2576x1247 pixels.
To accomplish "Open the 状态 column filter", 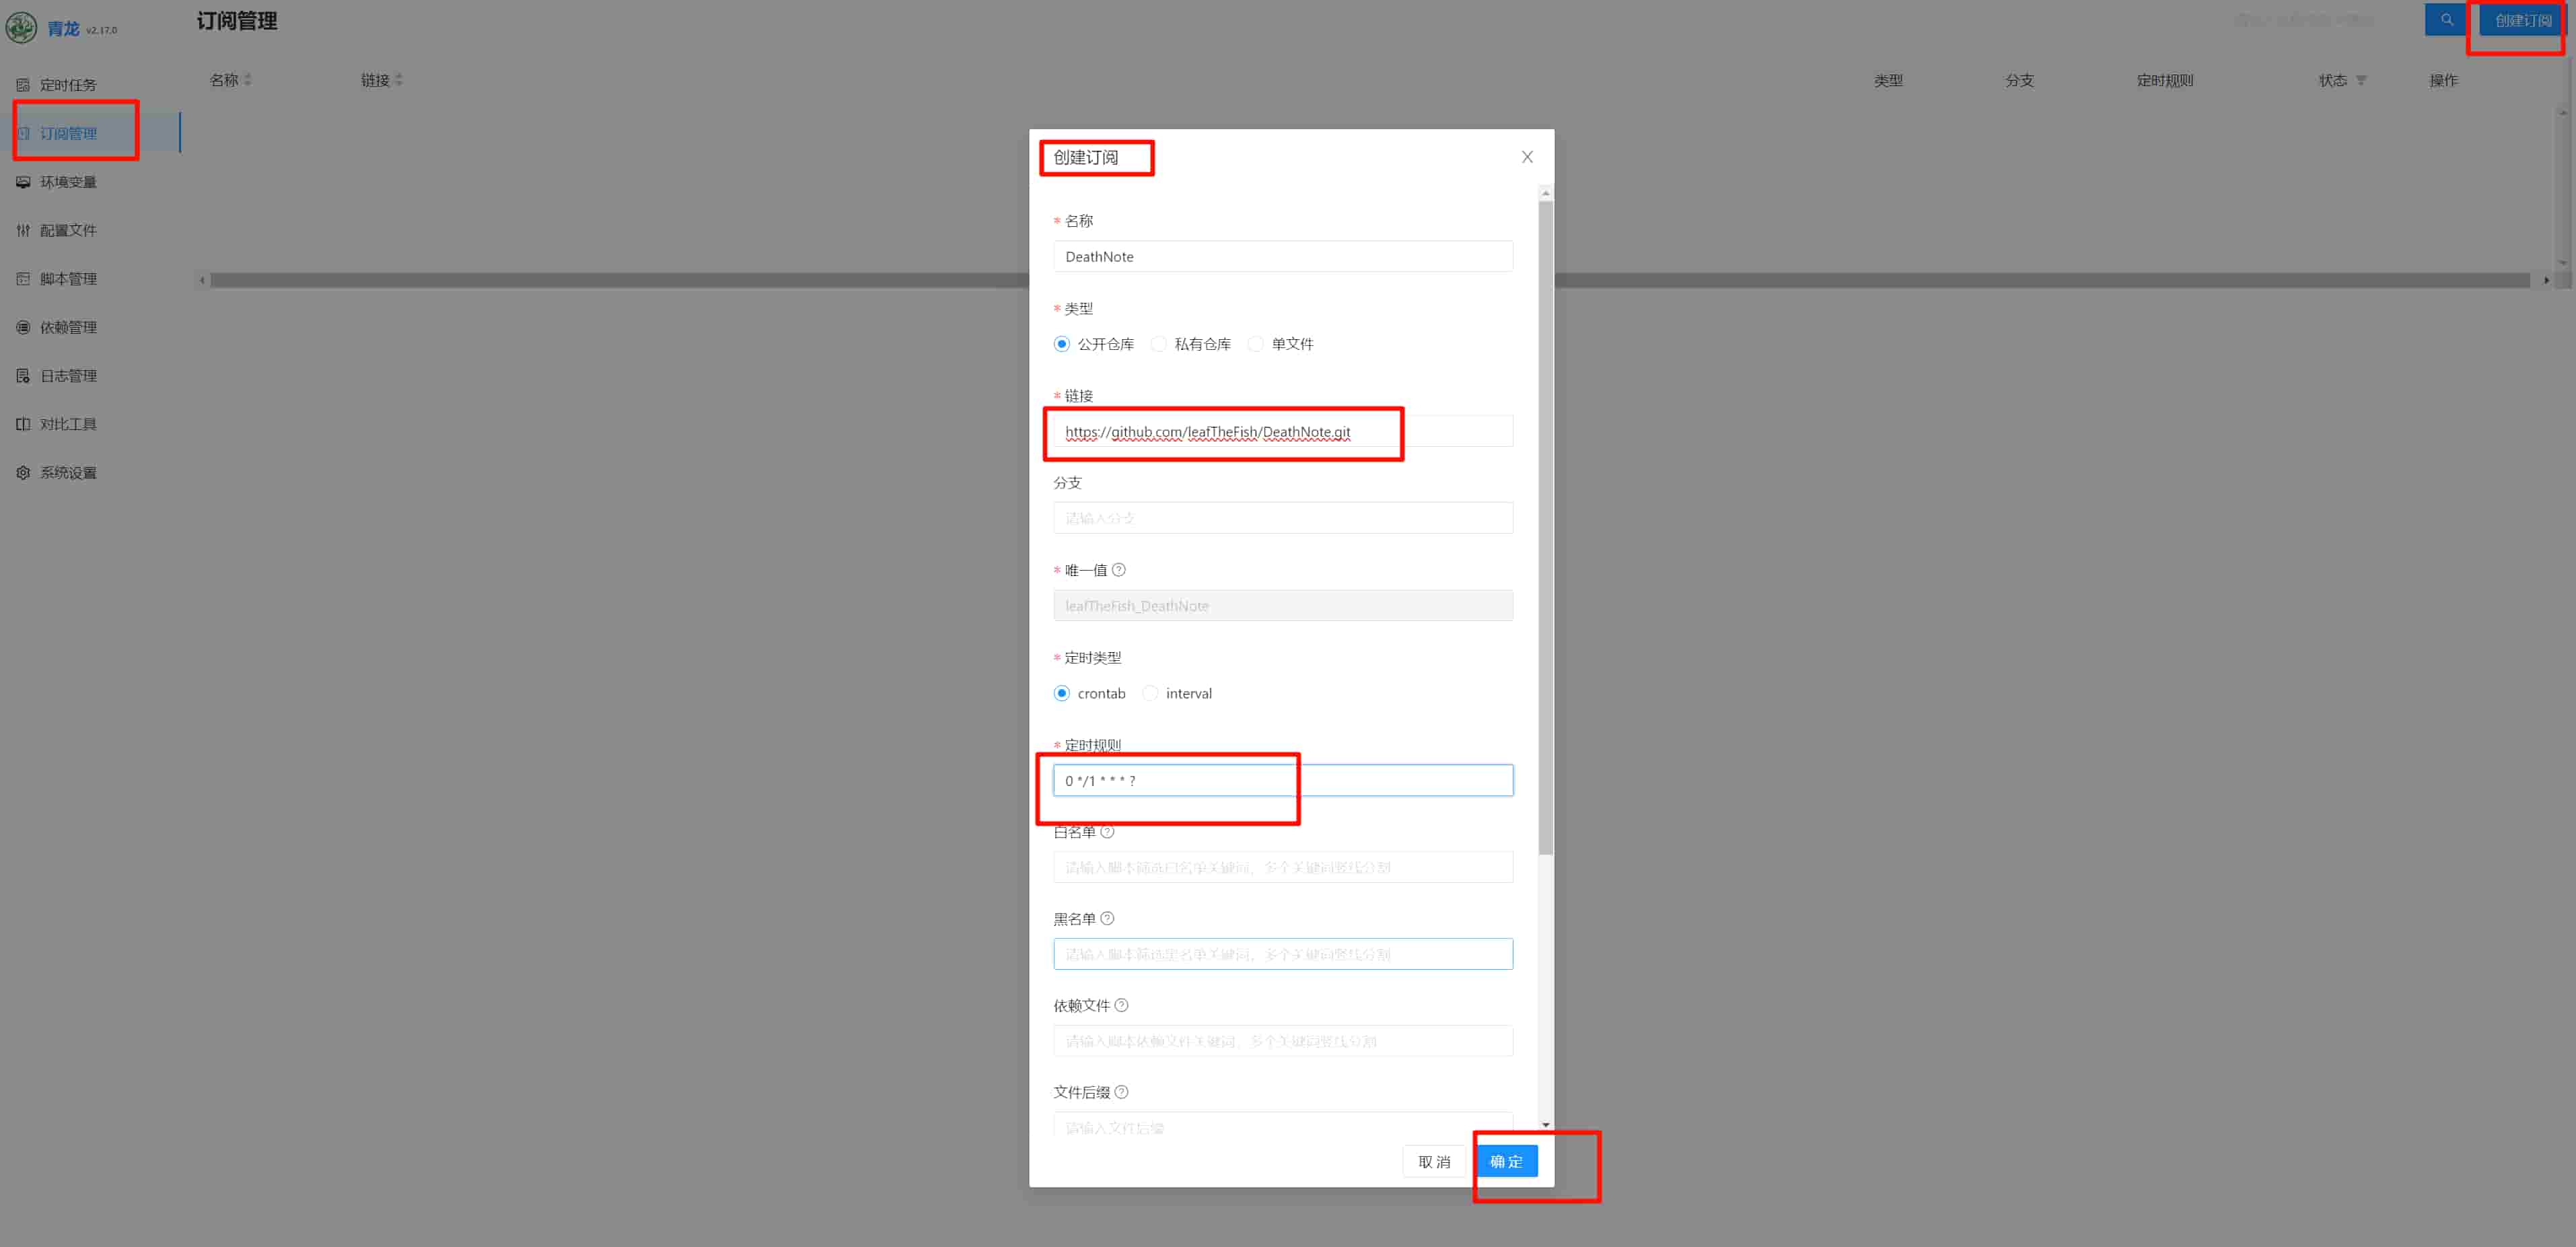I will coord(2361,81).
